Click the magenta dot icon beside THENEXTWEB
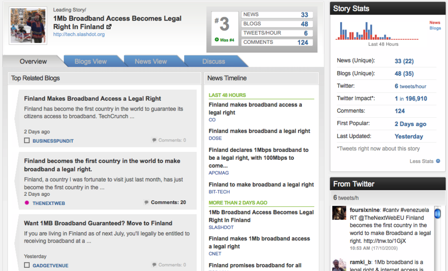The image size is (448, 271). tap(27, 203)
